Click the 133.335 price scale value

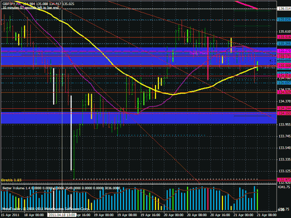pyautogui.click(x=284, y=159)
